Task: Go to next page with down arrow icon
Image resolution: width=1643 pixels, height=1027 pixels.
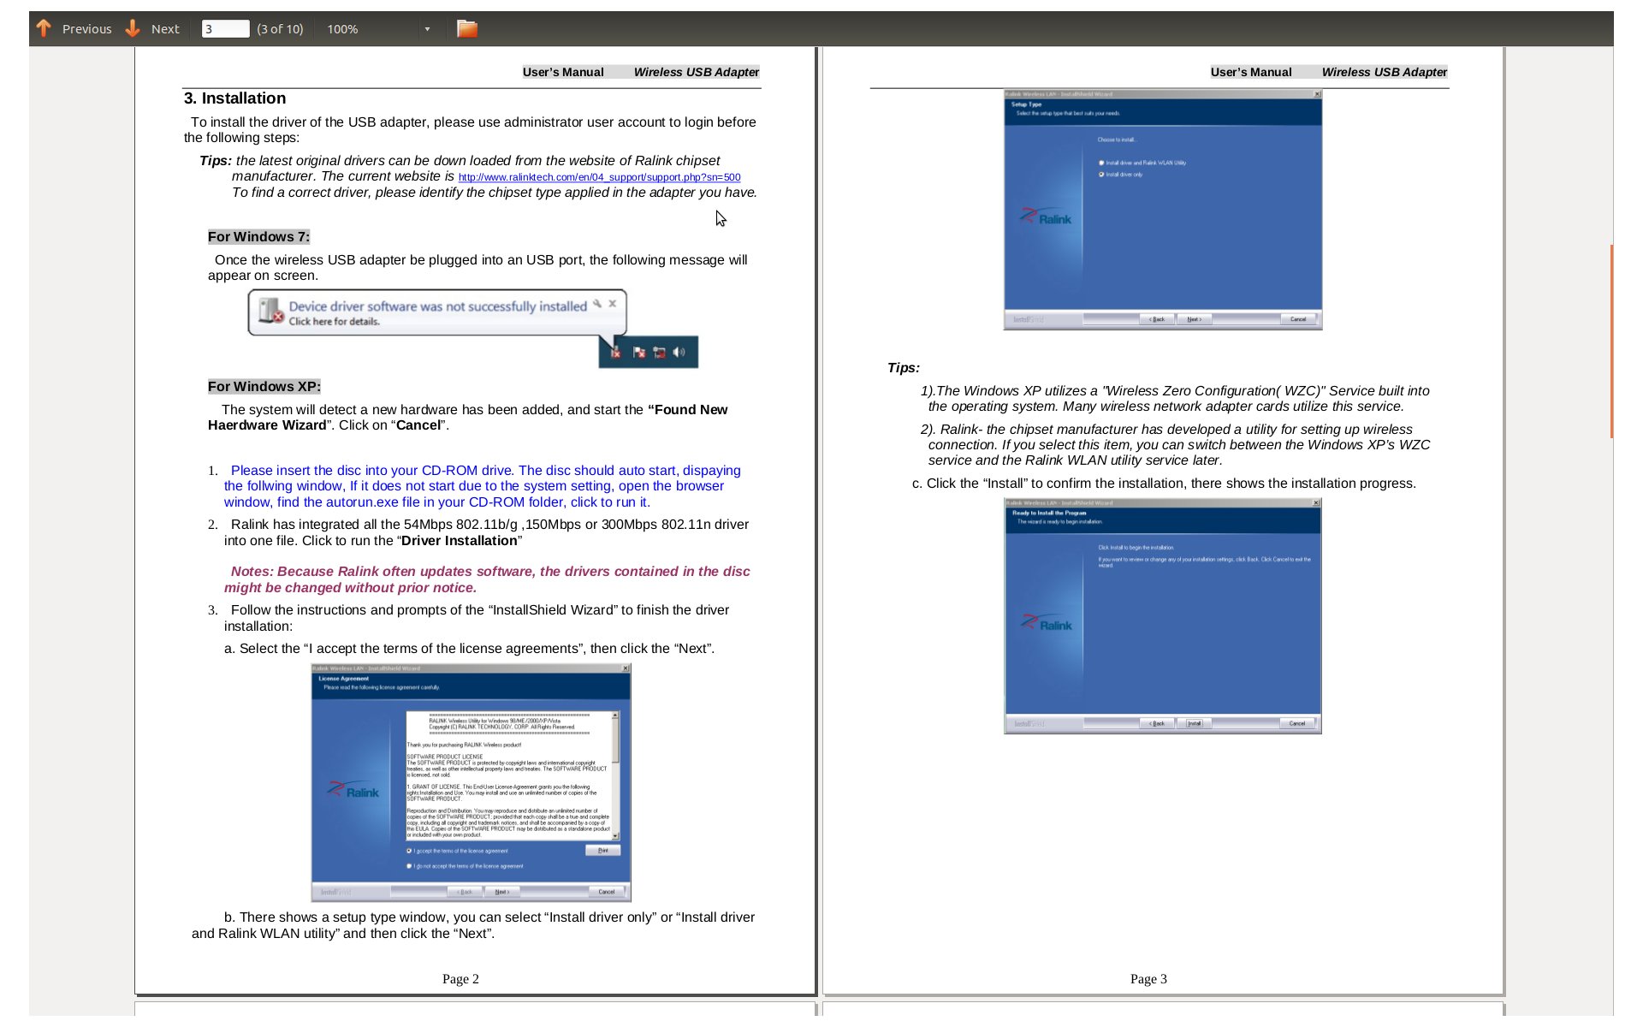Action: tap(133, 29)
